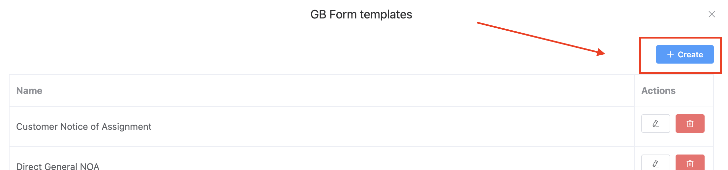Edit the Direct General NOA template
Image resolution: width=728 pixels, height=170 pixels.
(x=655, y=163)
